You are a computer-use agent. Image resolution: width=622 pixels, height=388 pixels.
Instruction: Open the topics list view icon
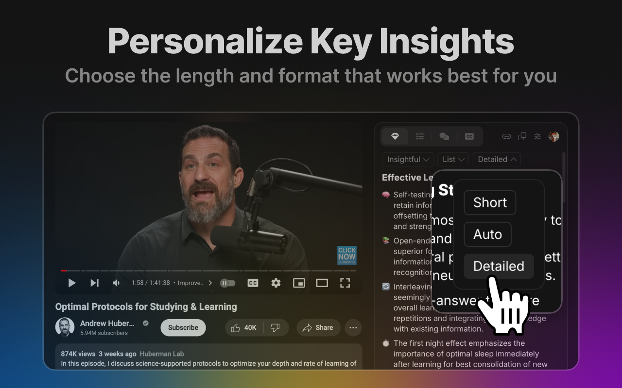click(420, 136)
